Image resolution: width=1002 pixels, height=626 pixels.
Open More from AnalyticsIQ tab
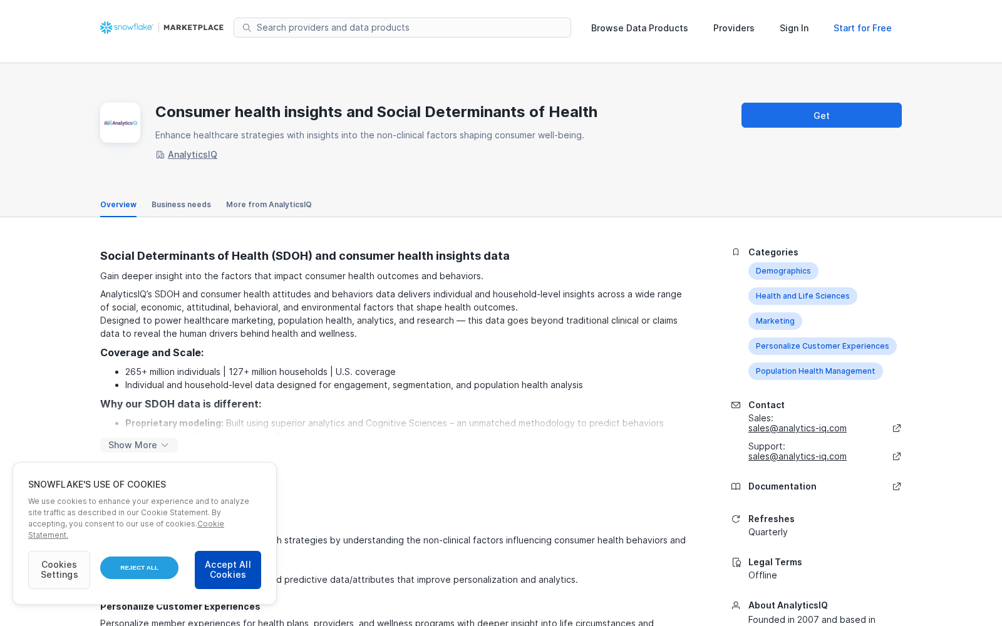(x=269, y=205)
